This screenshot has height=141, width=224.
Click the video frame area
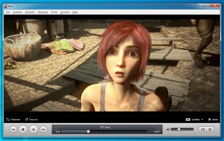112,65
